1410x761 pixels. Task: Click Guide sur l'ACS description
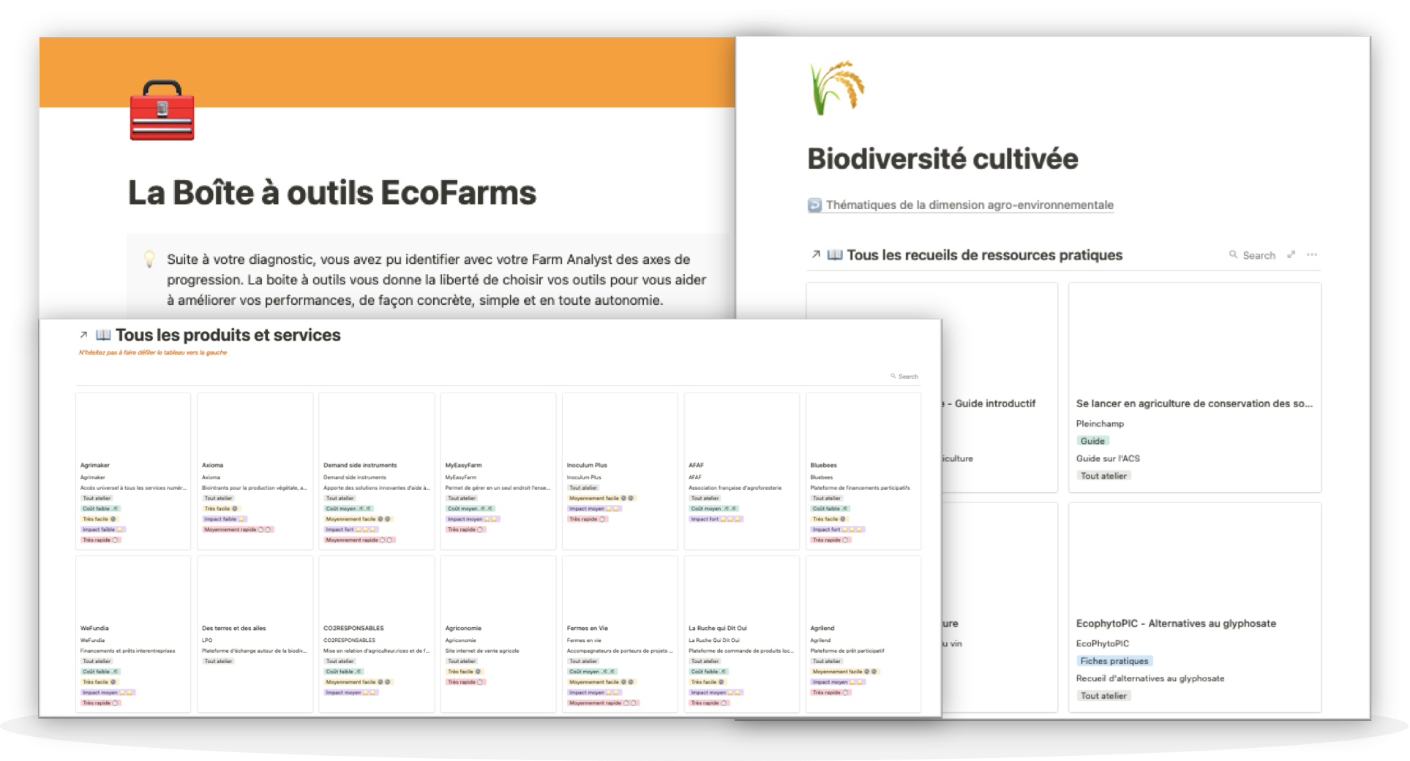pyautogui.click(x=1108, y=458)
